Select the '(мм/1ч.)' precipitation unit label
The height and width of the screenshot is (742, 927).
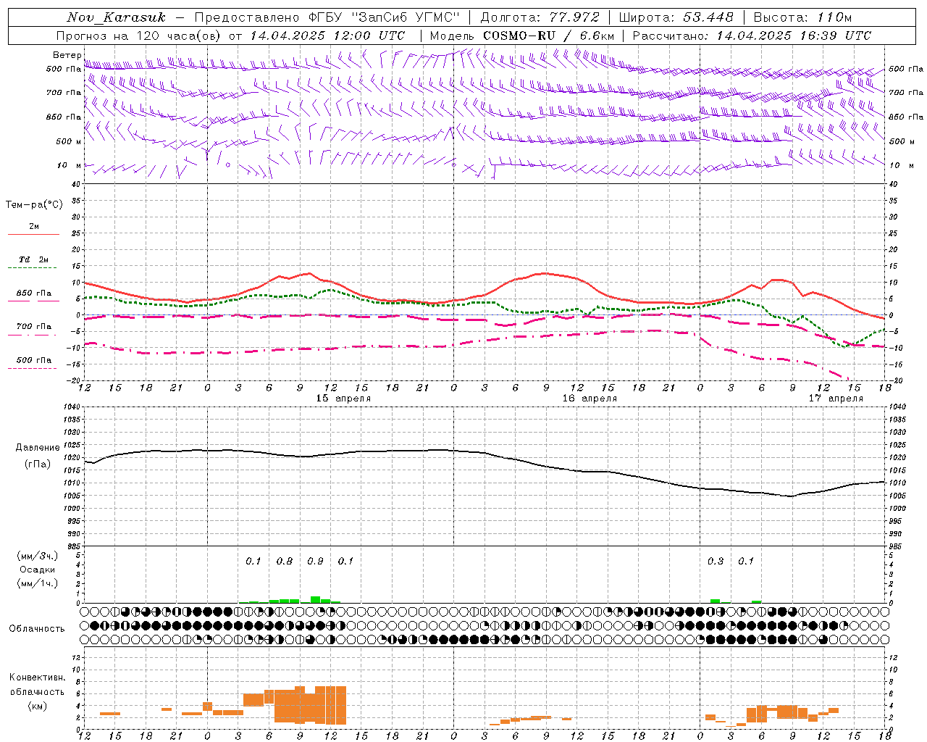click(x=38, y=583)
